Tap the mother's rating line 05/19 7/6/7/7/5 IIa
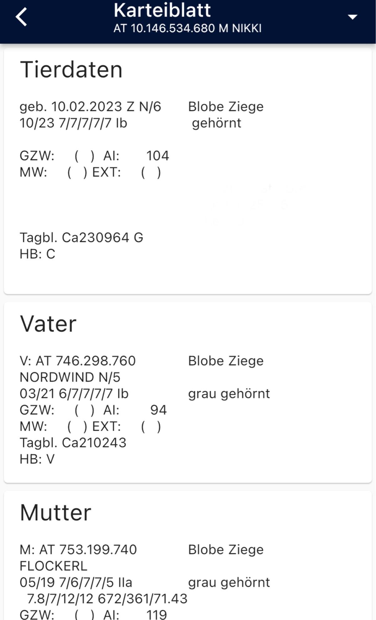Image resolution: width=376 pixels, height=620 pixels. (76, 583)
